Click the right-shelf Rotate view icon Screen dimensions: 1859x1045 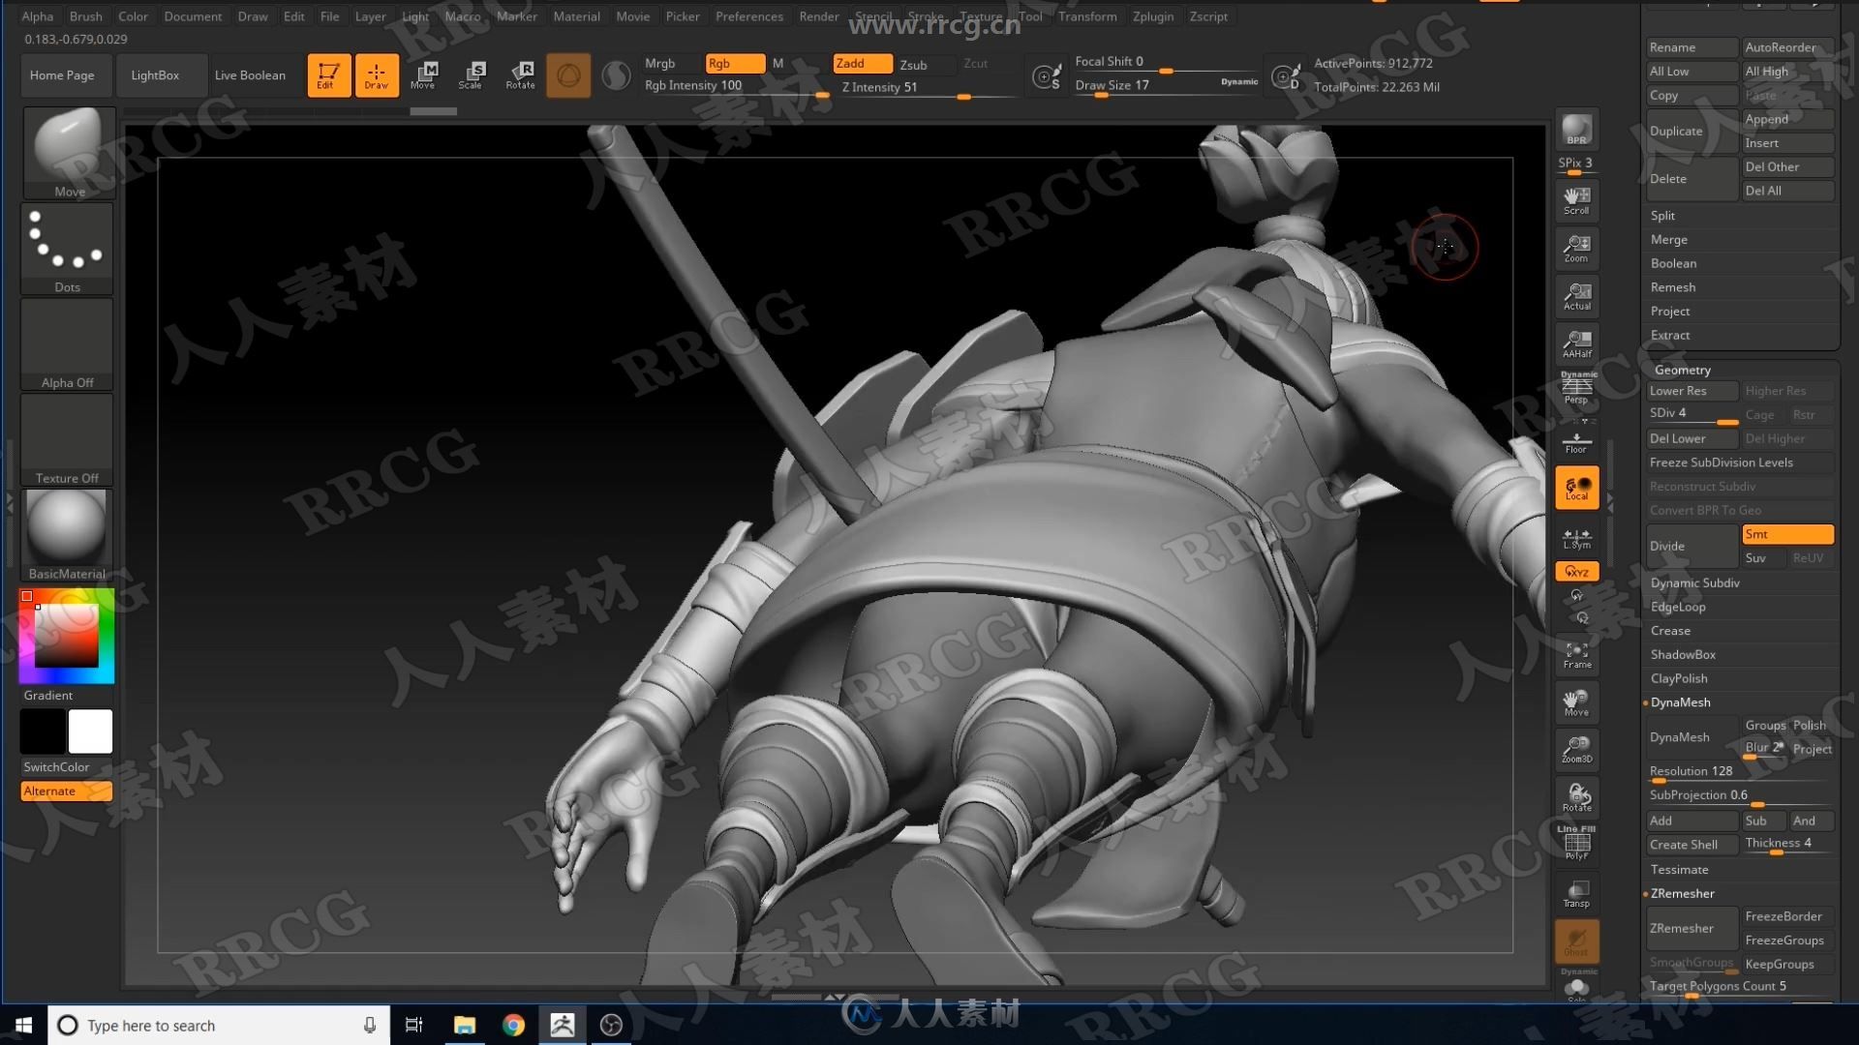[1576, 797]
